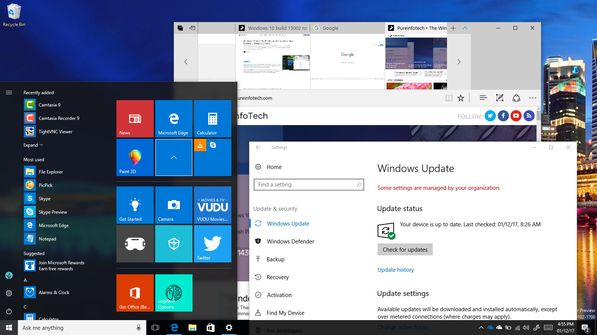Open the Logitech Options tile
This screenshot has height=335, width=597.
174,293
